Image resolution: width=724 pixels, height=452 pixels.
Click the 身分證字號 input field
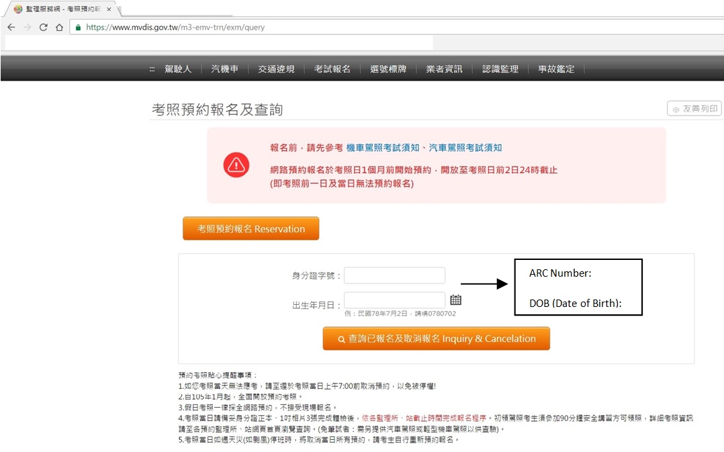pyautogui.click(x=394, y=275)
